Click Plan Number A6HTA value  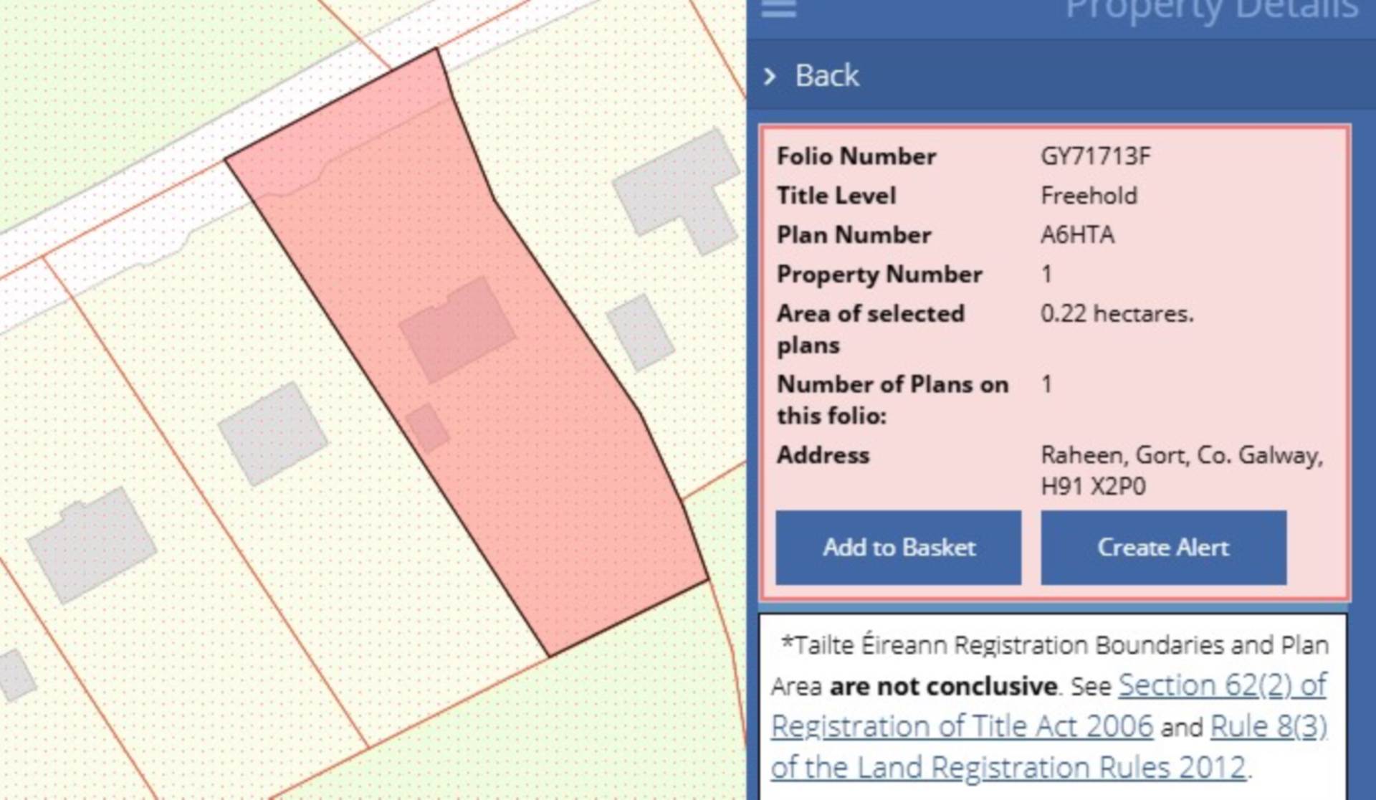click(x=1077, y=235)
